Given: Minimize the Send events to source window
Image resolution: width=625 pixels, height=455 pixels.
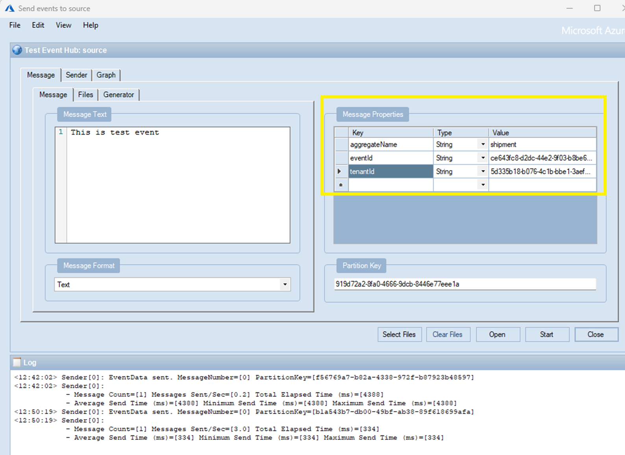Looking at the screenshot, I should coord(570,8).
